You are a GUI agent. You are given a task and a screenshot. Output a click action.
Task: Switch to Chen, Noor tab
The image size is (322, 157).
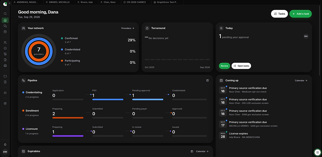click(x=108, y=2)
